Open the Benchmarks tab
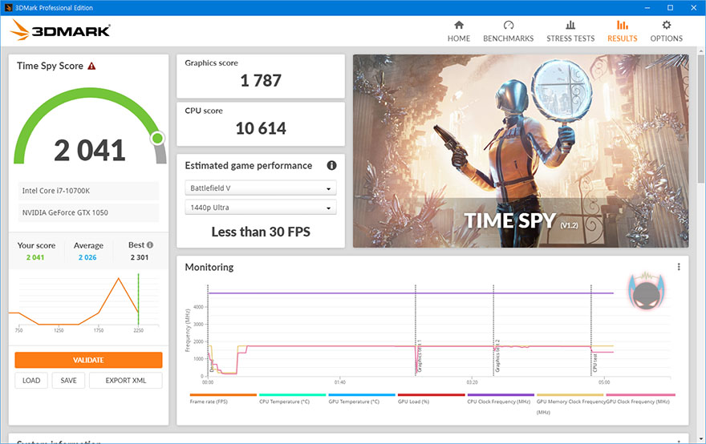 (x=509, y=31)
